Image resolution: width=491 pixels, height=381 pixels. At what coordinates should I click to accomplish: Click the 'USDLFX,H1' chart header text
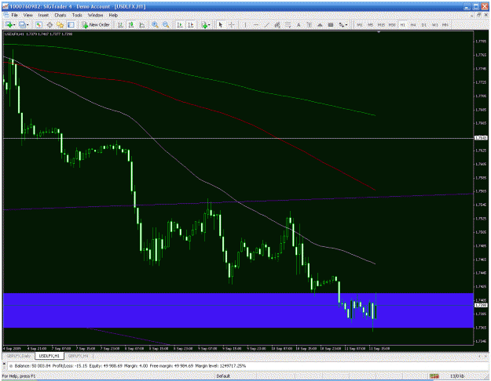tap(14, 34)
